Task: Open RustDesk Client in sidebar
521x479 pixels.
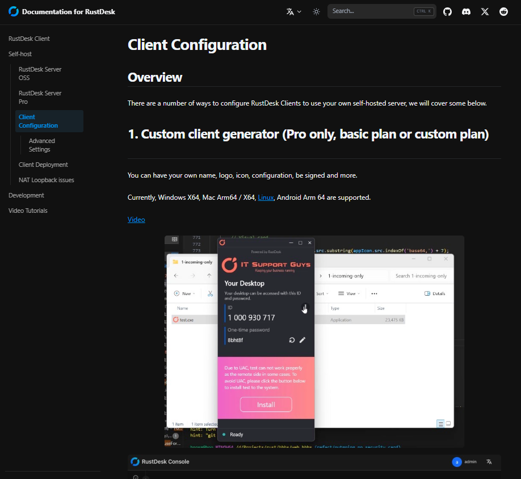Action: pos(30,39)
